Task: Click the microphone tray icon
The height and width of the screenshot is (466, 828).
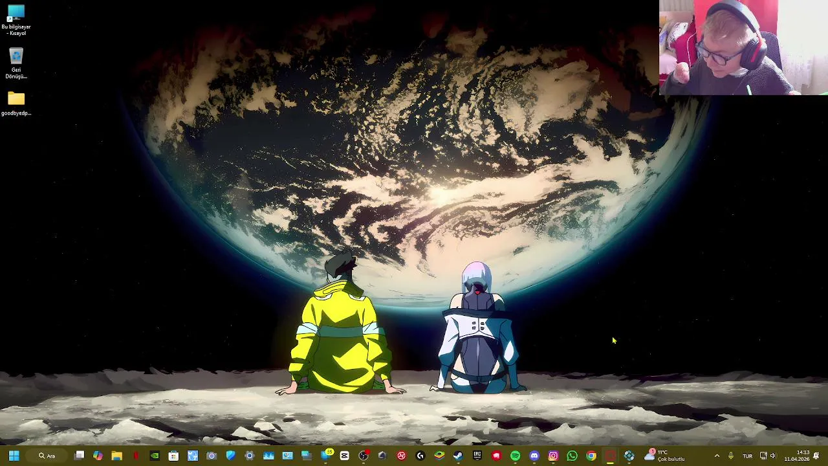Action: coord(731,456)
